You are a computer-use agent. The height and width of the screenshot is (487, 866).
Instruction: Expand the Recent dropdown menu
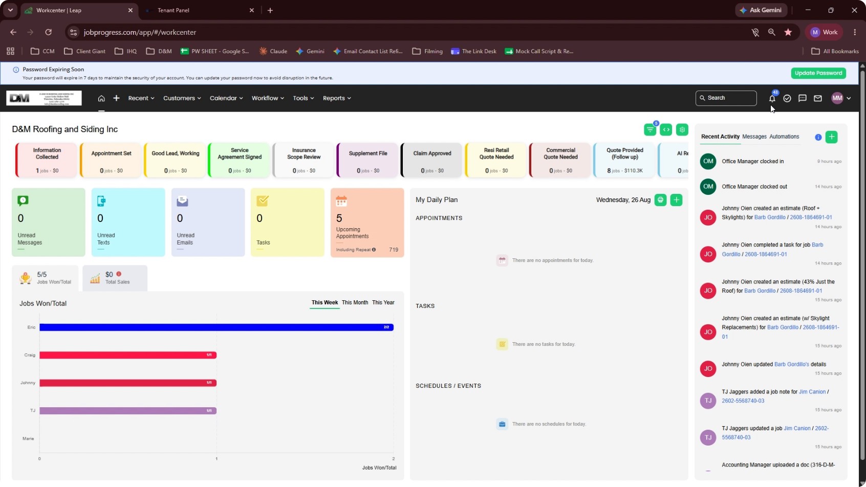[x=141, y=98]
